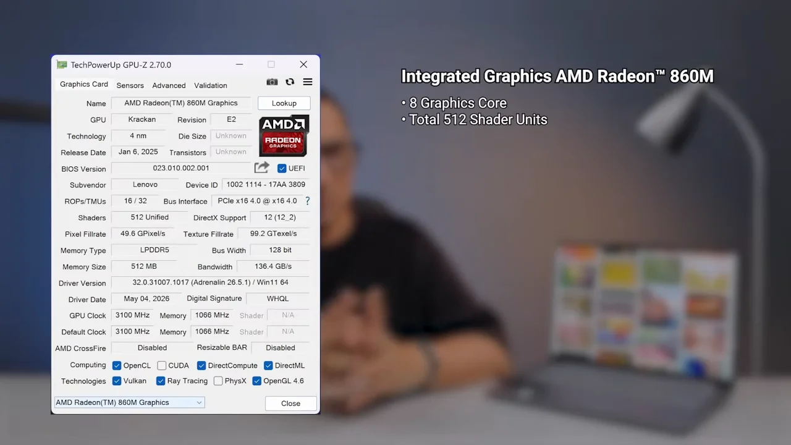Screen dimensions: 791x445
Task: Click the BIOS share/export arrow icon
Action: tap(261, 167)
